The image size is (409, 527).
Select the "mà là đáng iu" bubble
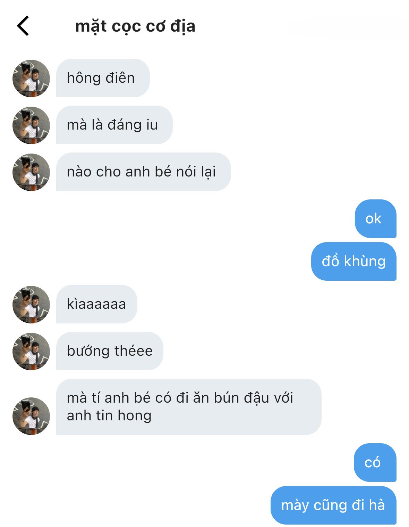(114, 125)
